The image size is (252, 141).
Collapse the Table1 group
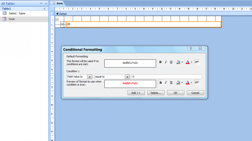coord(44,9)
